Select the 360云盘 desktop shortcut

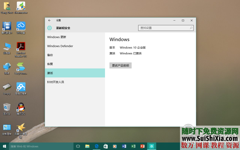(x=21, y=28)
